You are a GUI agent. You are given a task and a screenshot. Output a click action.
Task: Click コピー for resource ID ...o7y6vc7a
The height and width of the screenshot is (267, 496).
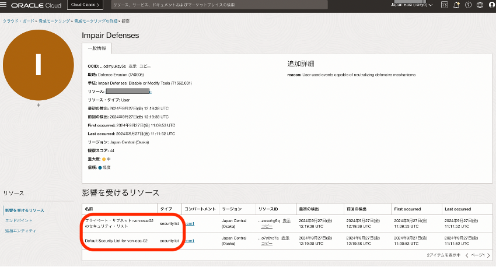tap(267, 244)
